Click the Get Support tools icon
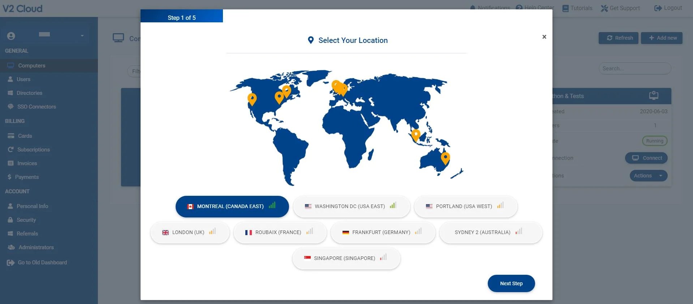 tap(604, 8)
